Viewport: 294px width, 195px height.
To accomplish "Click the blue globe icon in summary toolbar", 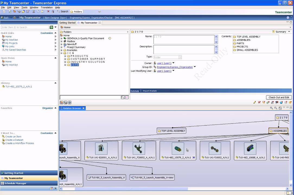I will coord(281,102).
